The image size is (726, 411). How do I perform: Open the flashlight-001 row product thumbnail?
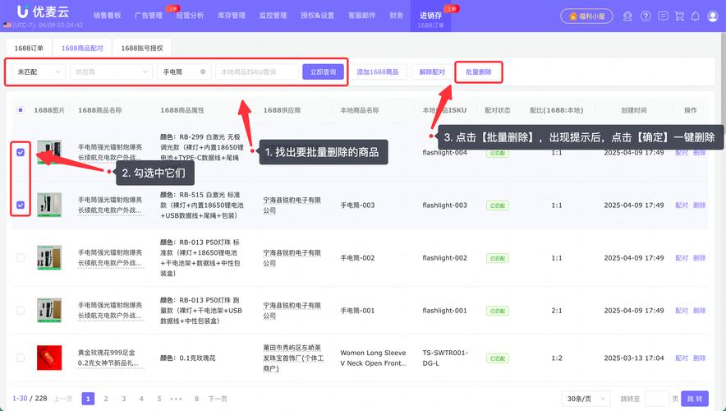[49, 311]
